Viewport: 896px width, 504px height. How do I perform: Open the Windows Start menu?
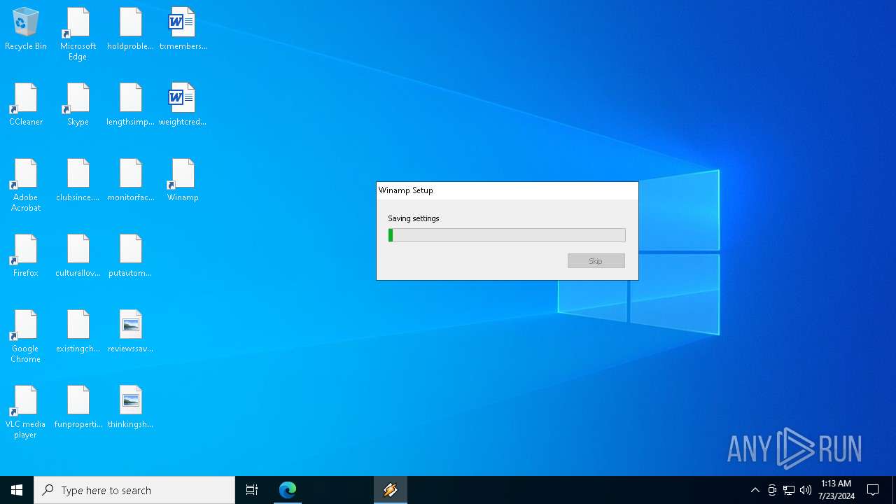[x=17, y=490]
